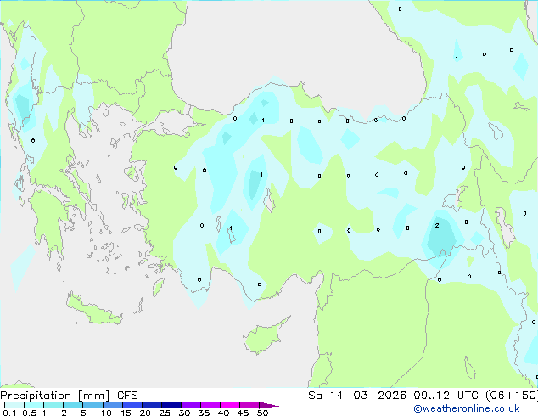
Task: Click the '0.1' legend scale label
Action: 9,413
